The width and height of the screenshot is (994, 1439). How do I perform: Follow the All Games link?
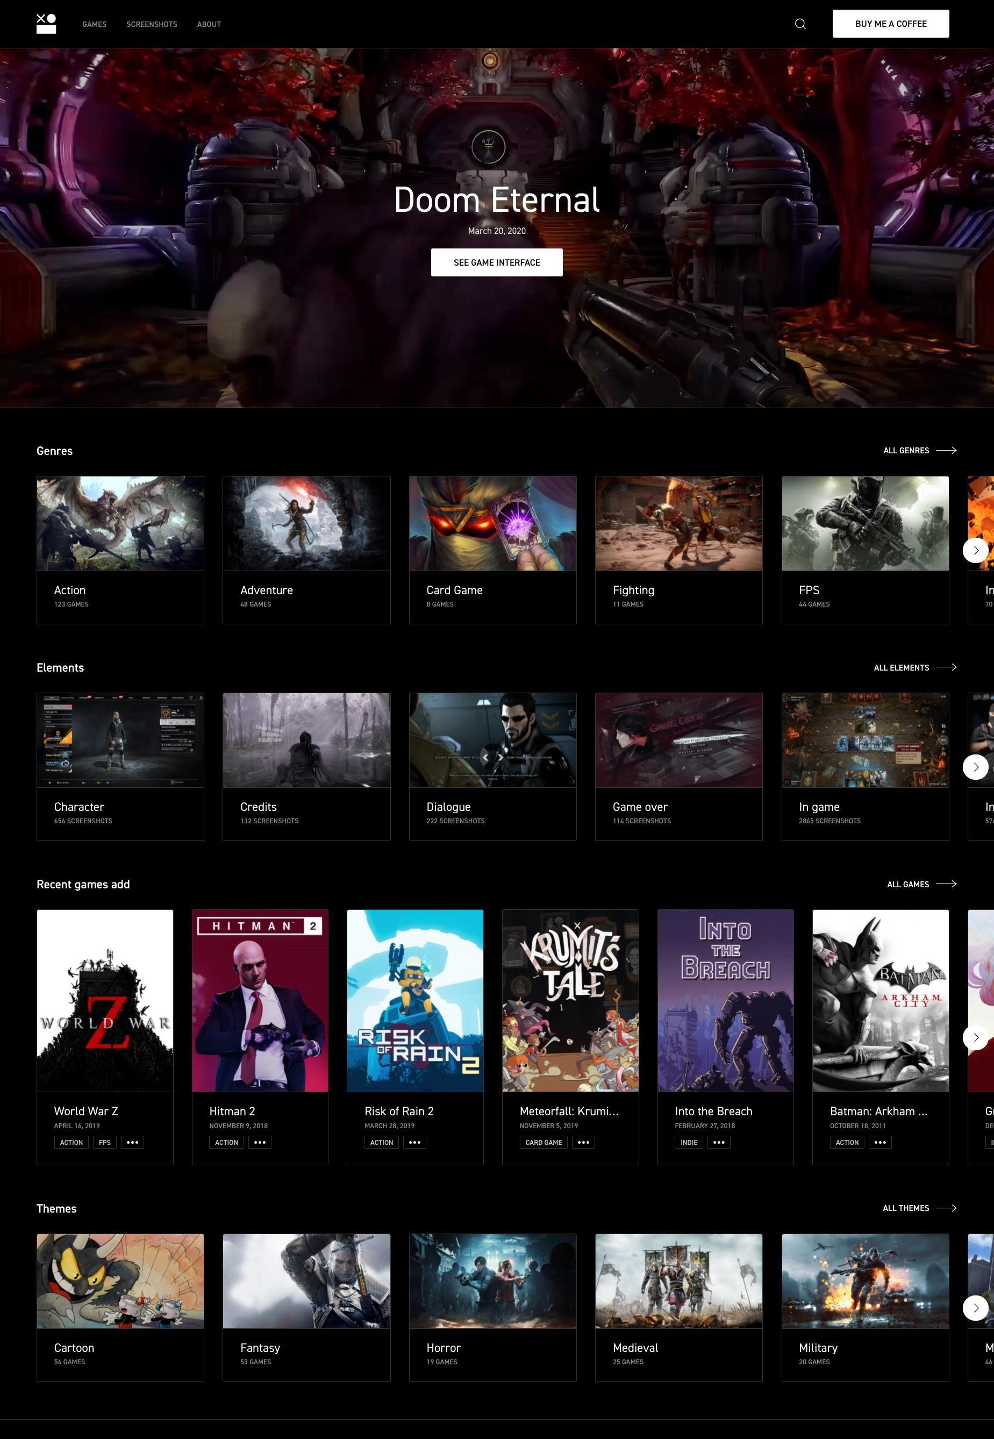coord(922,884)
